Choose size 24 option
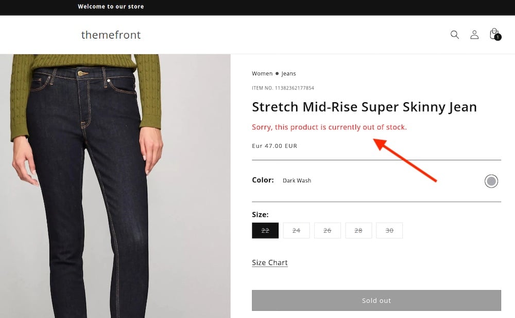The image size is (515, 318). 297,231
